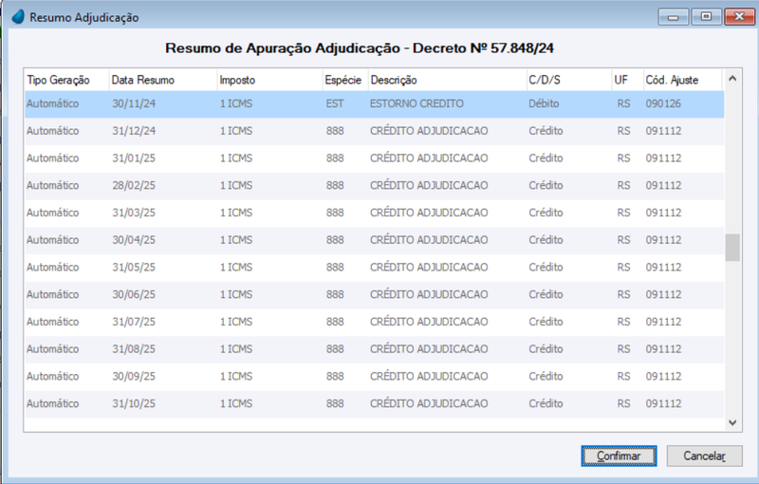Click the Resumo Adjudicação window app icon
Image resolution: width=759 pixels, height=484 pixels.
pos(18,17)
